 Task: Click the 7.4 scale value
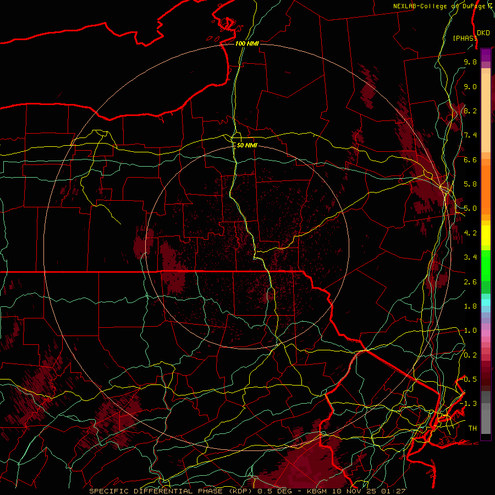point(470,135)
